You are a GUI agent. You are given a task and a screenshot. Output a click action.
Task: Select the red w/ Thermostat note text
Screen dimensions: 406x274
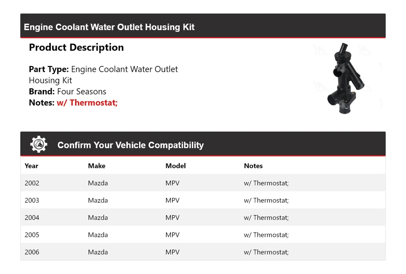[87, 102]
